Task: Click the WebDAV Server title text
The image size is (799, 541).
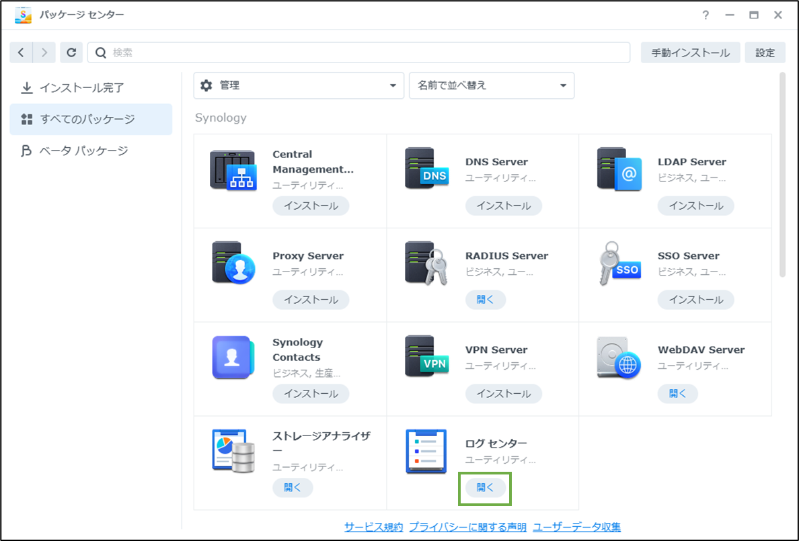Action: 701,350
